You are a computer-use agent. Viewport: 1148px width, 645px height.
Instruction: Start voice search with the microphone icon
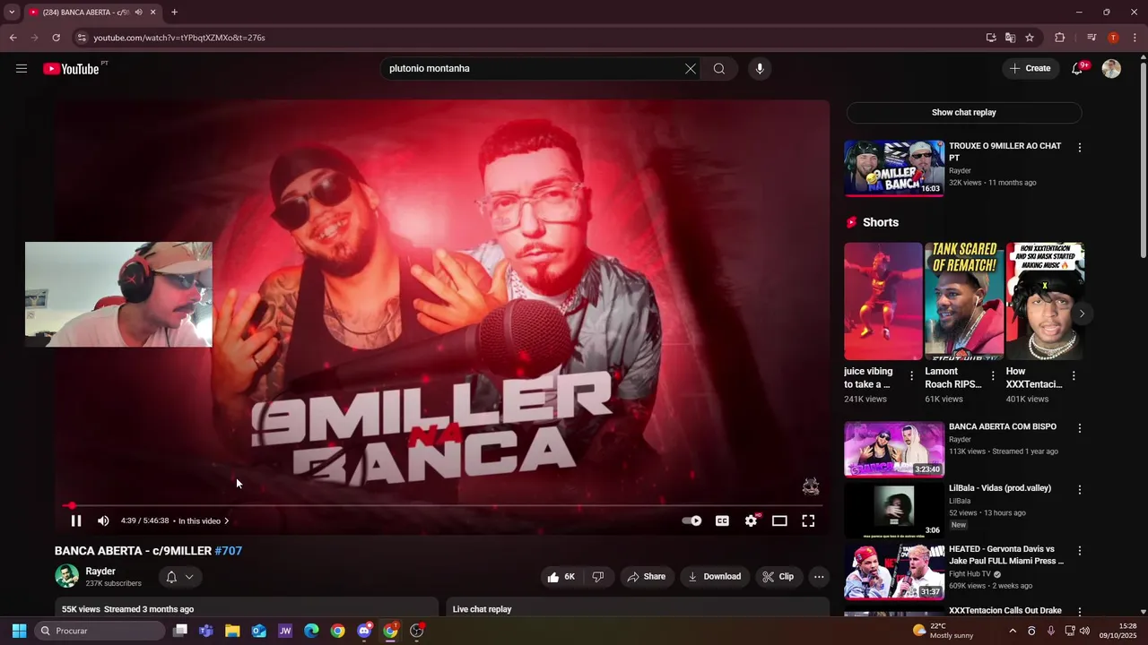coord(760,69)
